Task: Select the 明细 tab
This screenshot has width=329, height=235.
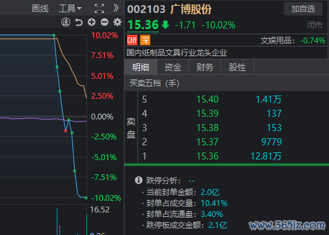Action: pos(141,67)
